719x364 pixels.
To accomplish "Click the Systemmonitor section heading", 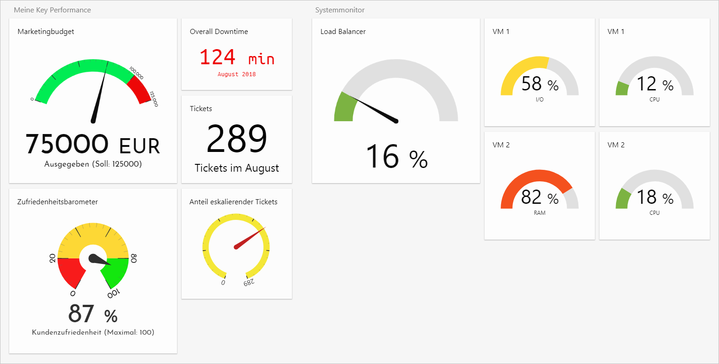I will (340, 10).
